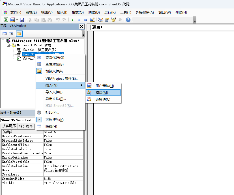The width and height of the screenshot is (234, 195).
Task: Toggle Design Mode toolbar icon
Action: coord(92,20)
